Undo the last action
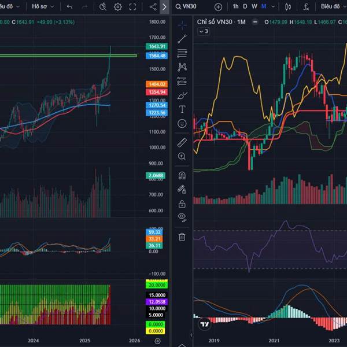This screenshot has height=347, width=347. [x=69, y=6]
